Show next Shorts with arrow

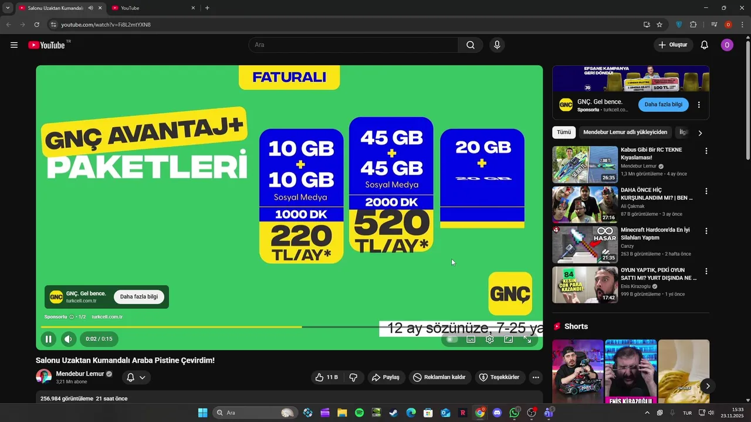[708, 386]
